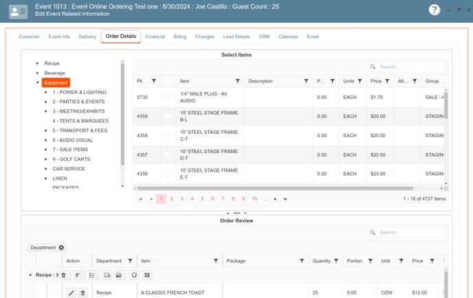Jump to last page of items
Image resolution: width=473 pixels, height=298 pixels.
(285, 199)
